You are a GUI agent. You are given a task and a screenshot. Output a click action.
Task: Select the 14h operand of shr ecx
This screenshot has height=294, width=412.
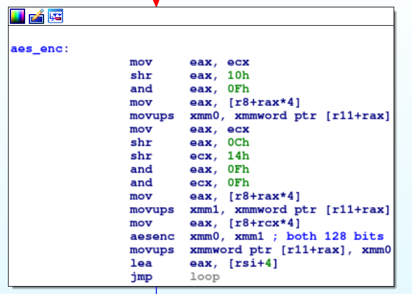pyautogui.click(x=238, y=156)
